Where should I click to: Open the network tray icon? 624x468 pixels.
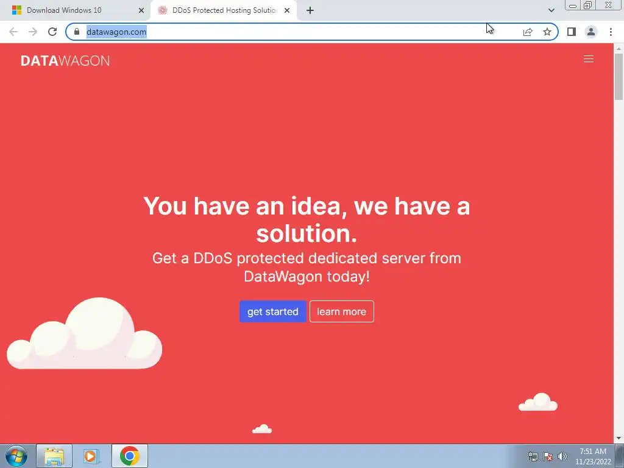tap(533, 456)
